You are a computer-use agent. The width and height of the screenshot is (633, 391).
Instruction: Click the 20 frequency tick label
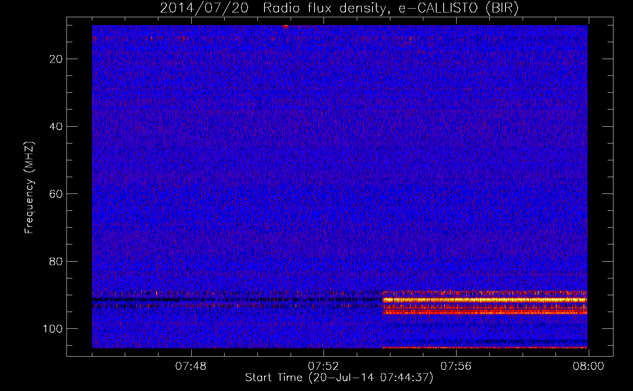point(56,59)
